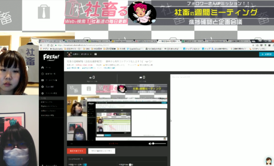Adjust the preview player volume slider
The image size is (274, 166).
159,143
